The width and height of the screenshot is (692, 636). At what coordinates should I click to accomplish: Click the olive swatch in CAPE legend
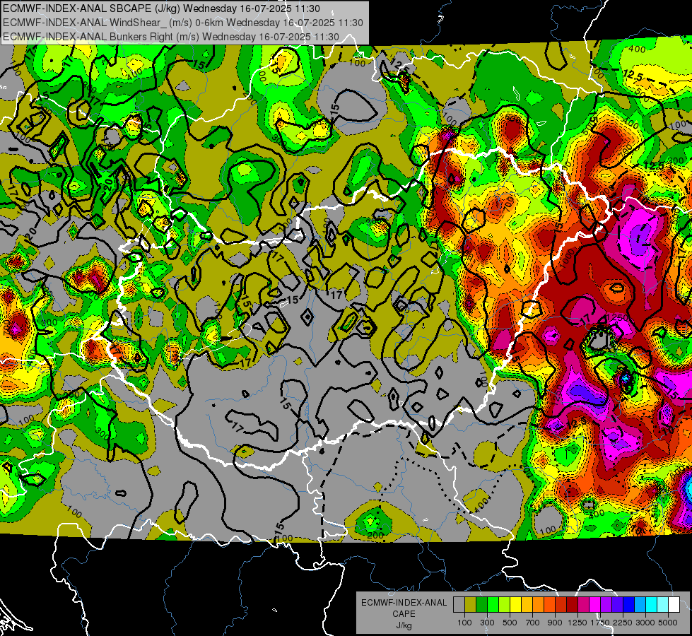click(x=471, y=604)
